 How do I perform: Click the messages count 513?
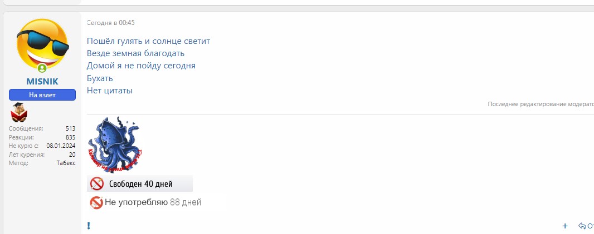click(70, 128)
